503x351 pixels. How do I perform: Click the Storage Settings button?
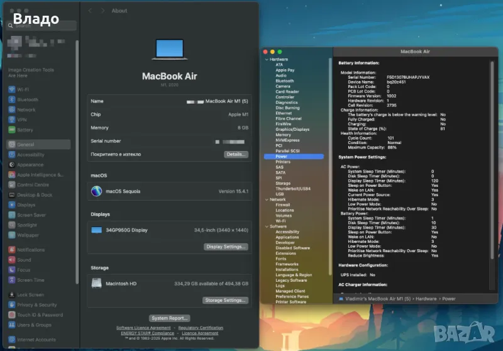coord(226,300)
